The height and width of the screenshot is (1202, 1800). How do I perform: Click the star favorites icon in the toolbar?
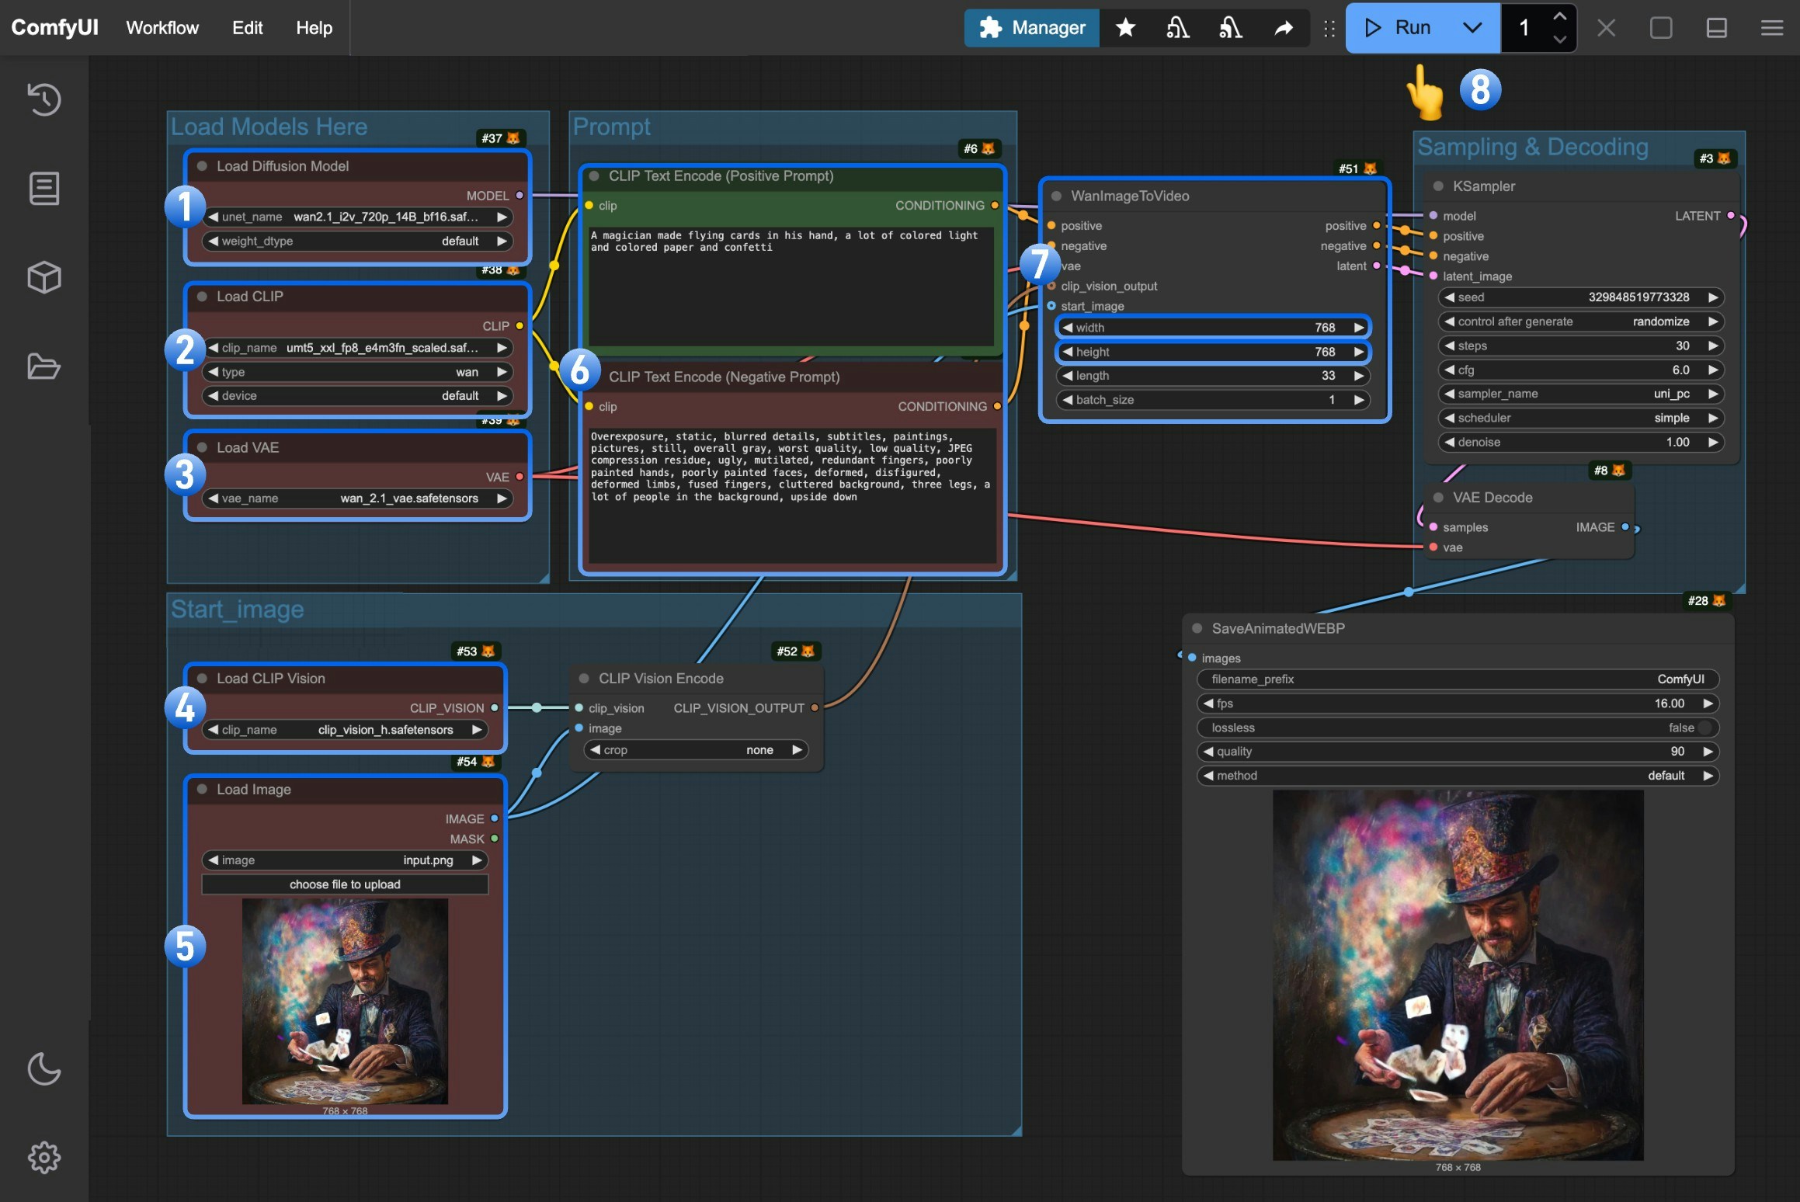pos(1124,27)
